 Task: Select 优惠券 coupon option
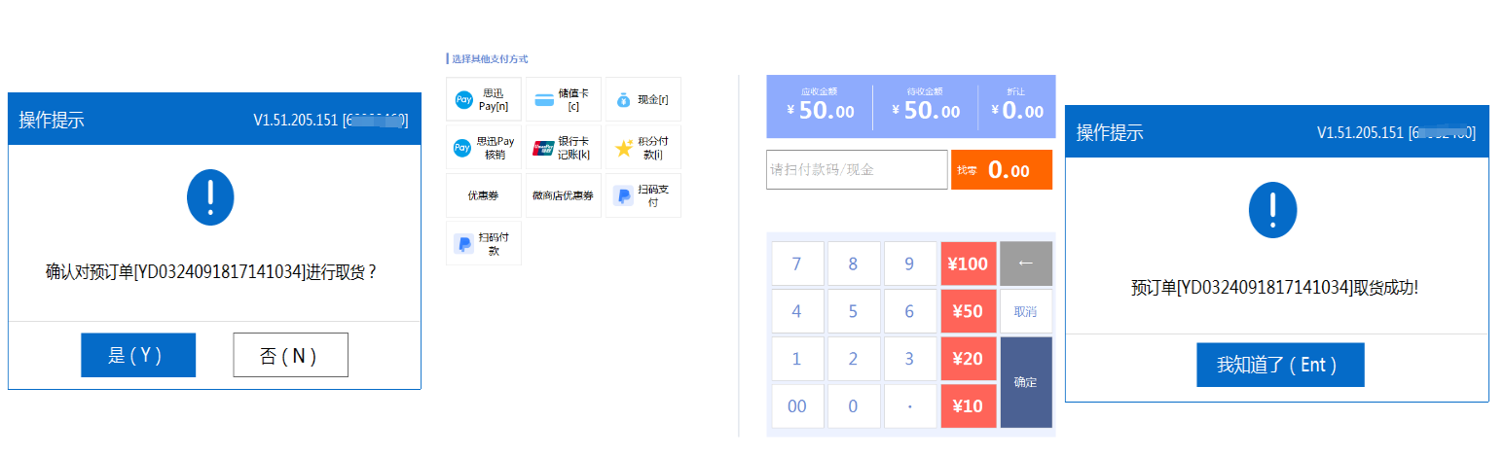484,195
